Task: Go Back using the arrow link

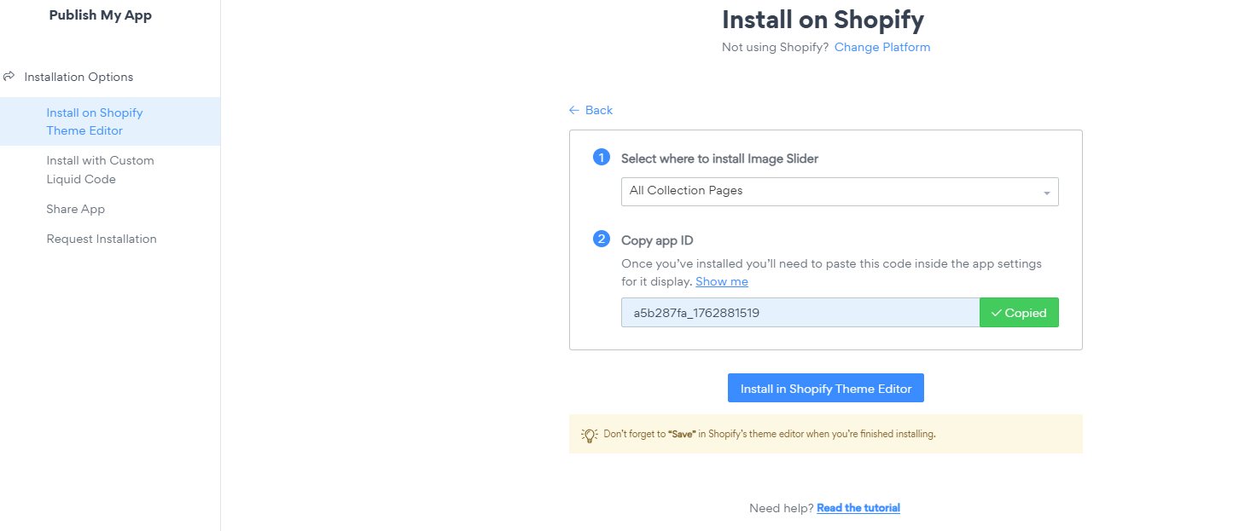Action: point(590,110)
